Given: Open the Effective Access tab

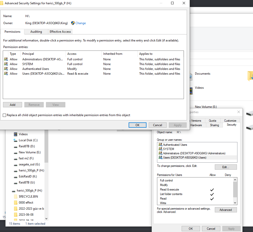Looking at the screenshot, I should pos(60,32).
